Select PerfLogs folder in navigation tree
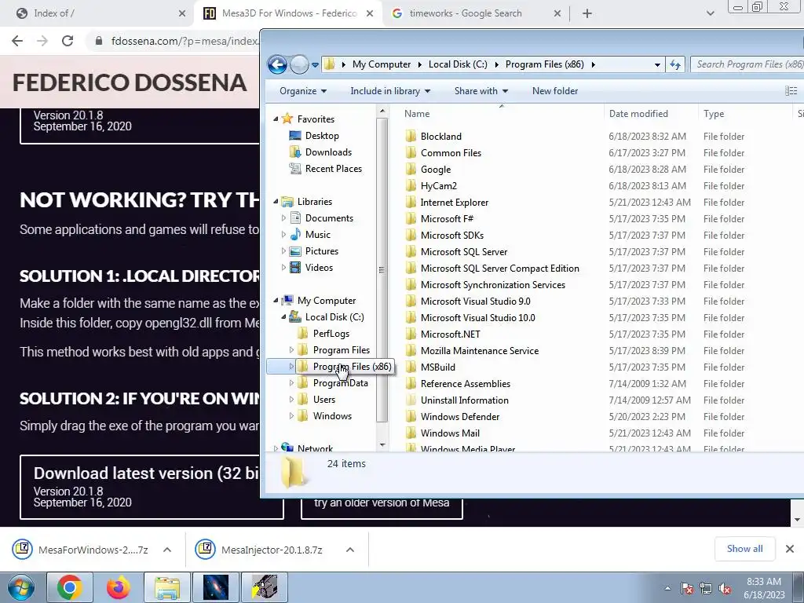Image resolution: width=804 pixels, height=603 pixels. pyautogui.click(x=331, y=334)
